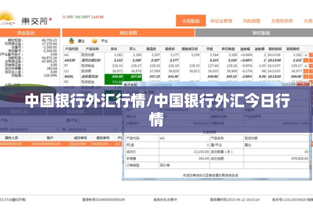Screen dimensions: 313x219
Task: Click the 成交金额 value 478,800.00
Action: [x=300, y=159]
